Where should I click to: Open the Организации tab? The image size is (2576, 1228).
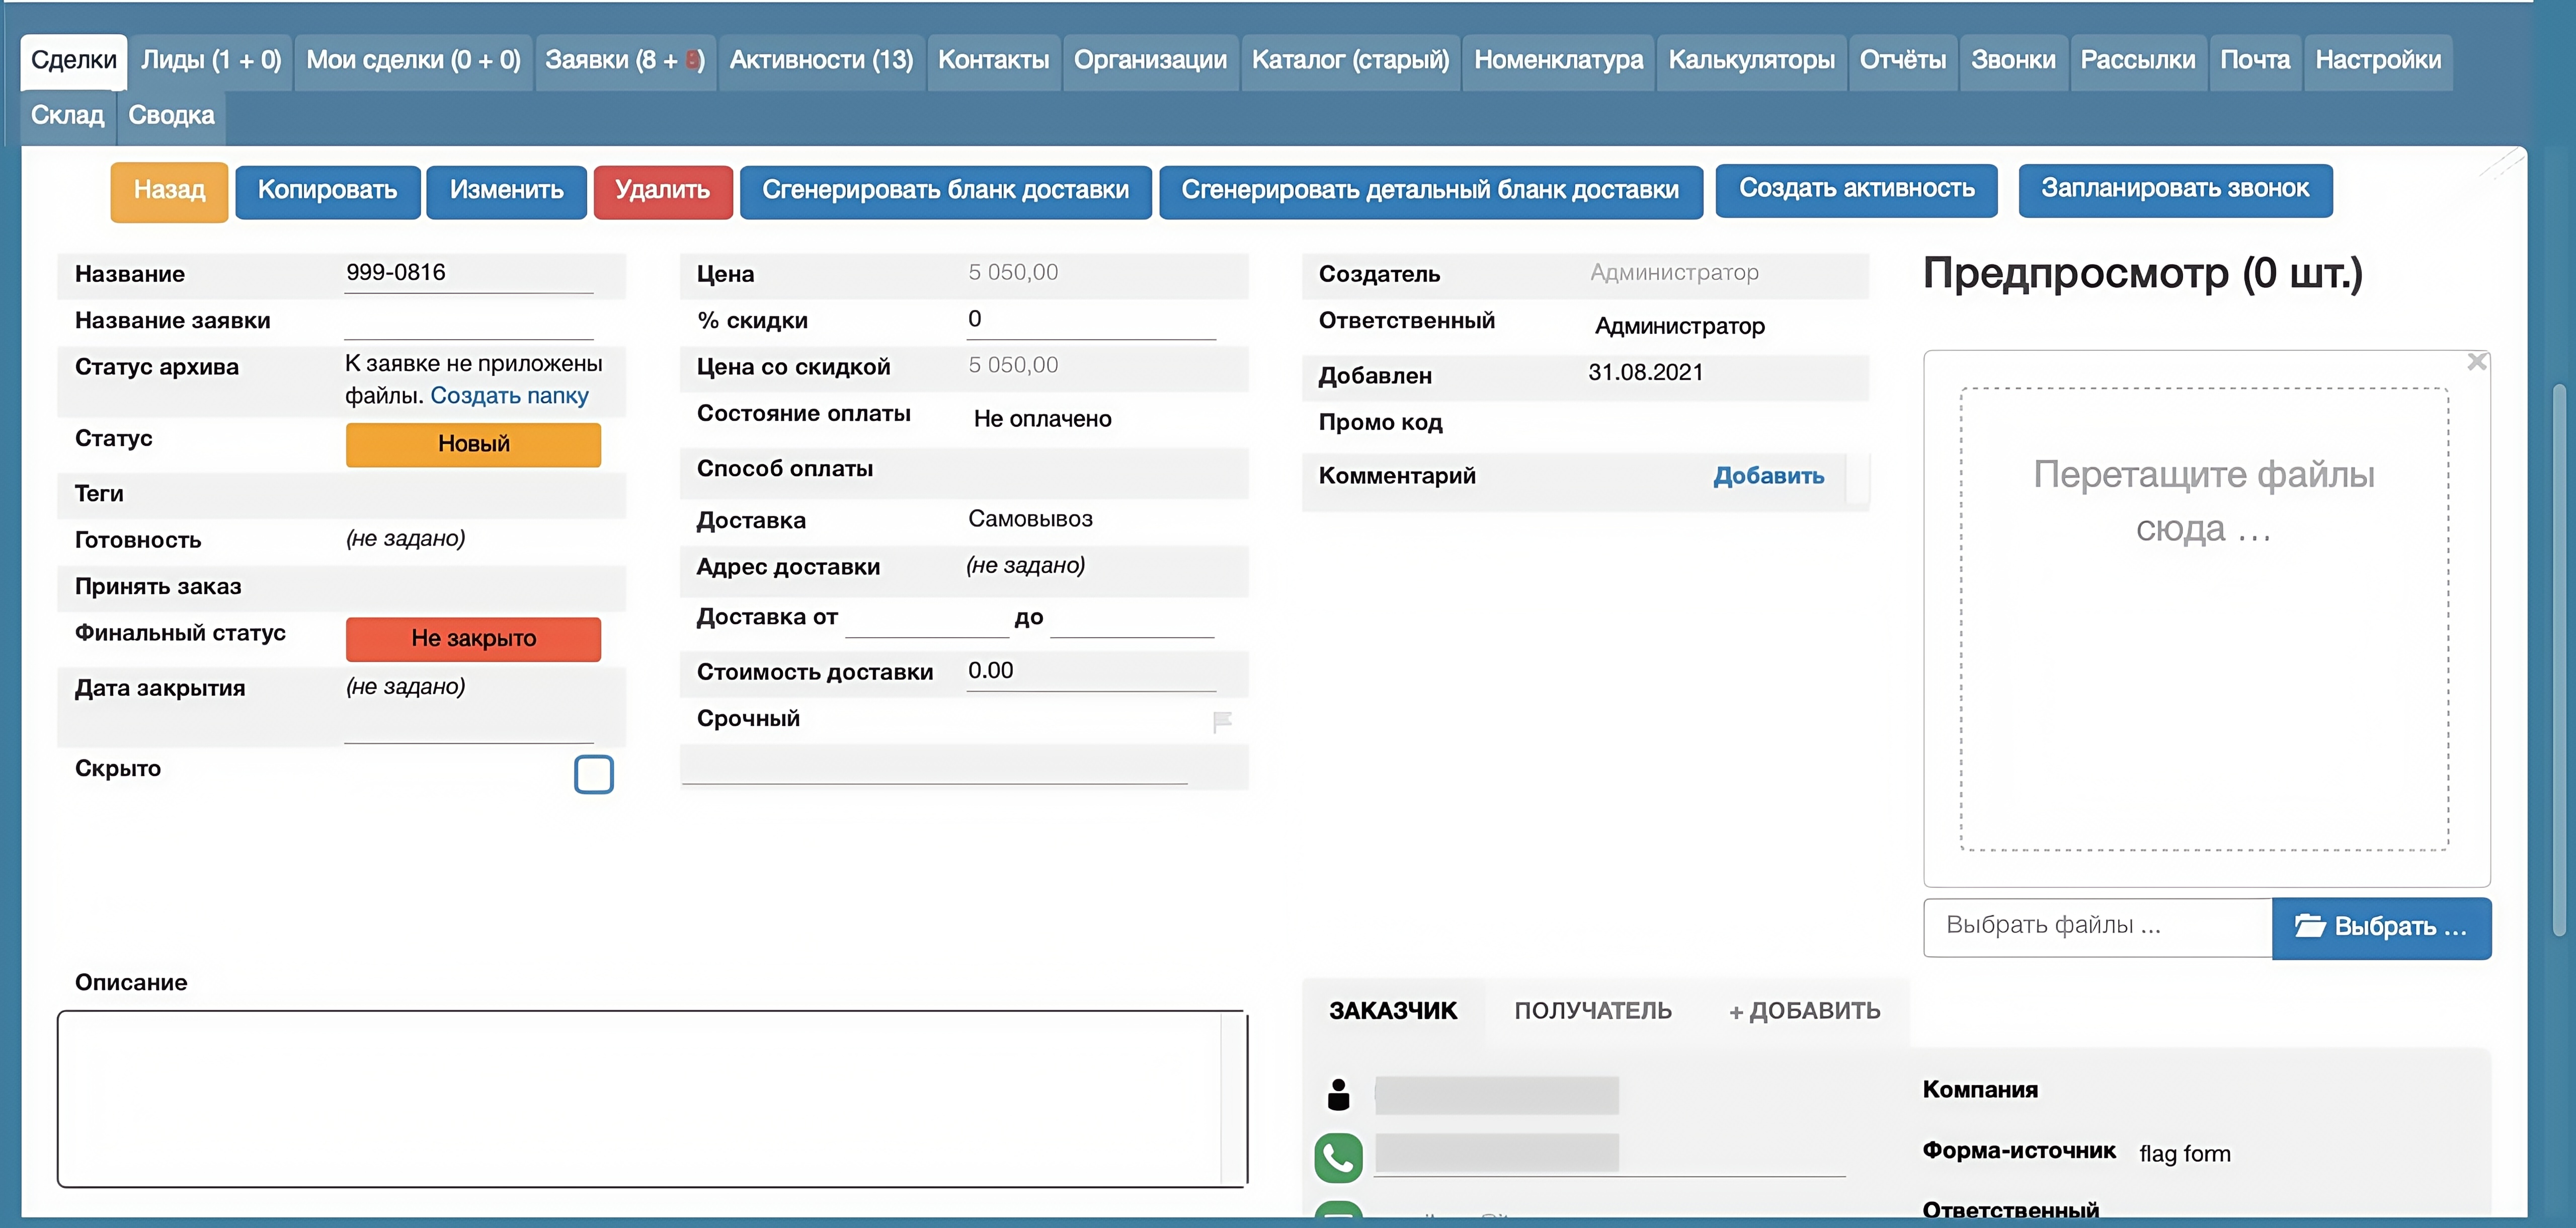[1150, 61]
